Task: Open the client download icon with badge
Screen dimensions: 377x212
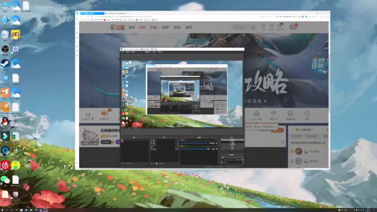Action: pos(280,26)
